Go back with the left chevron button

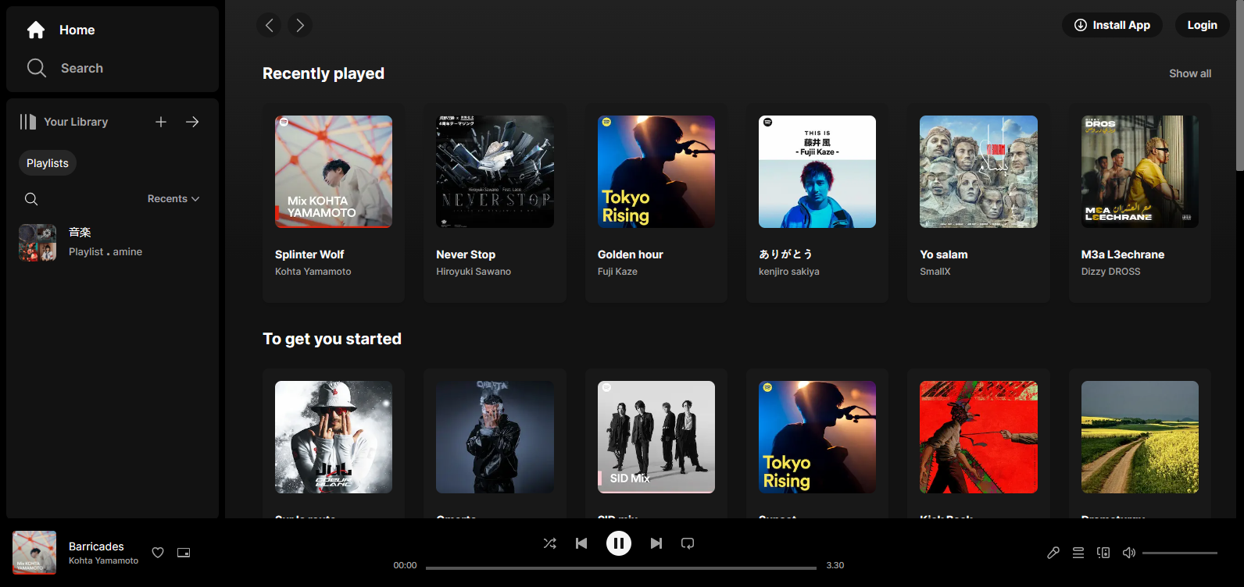tap(269, 25)
